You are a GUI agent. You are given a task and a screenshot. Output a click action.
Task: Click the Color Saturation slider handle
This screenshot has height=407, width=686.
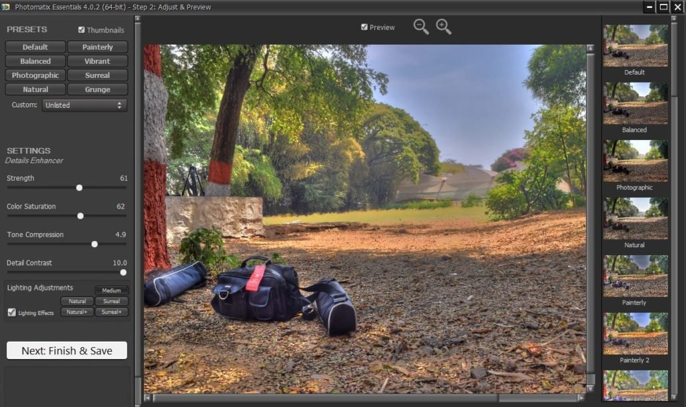[81, 216]
